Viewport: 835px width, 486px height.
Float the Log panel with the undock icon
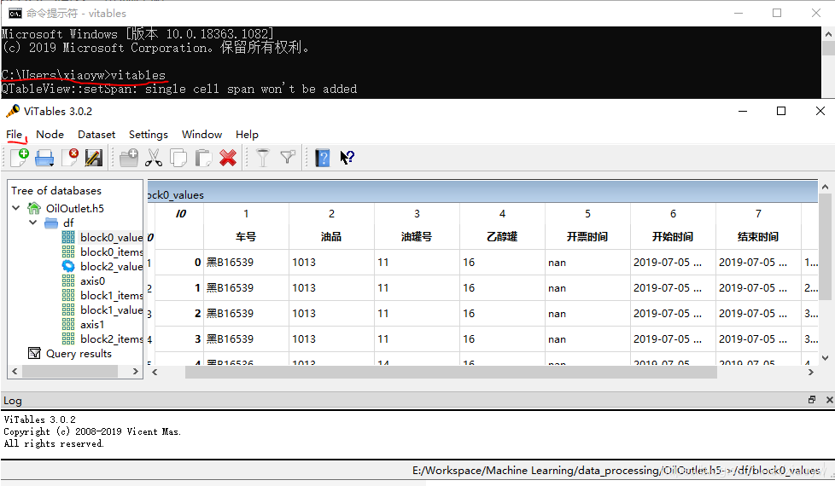coord(812,399)
